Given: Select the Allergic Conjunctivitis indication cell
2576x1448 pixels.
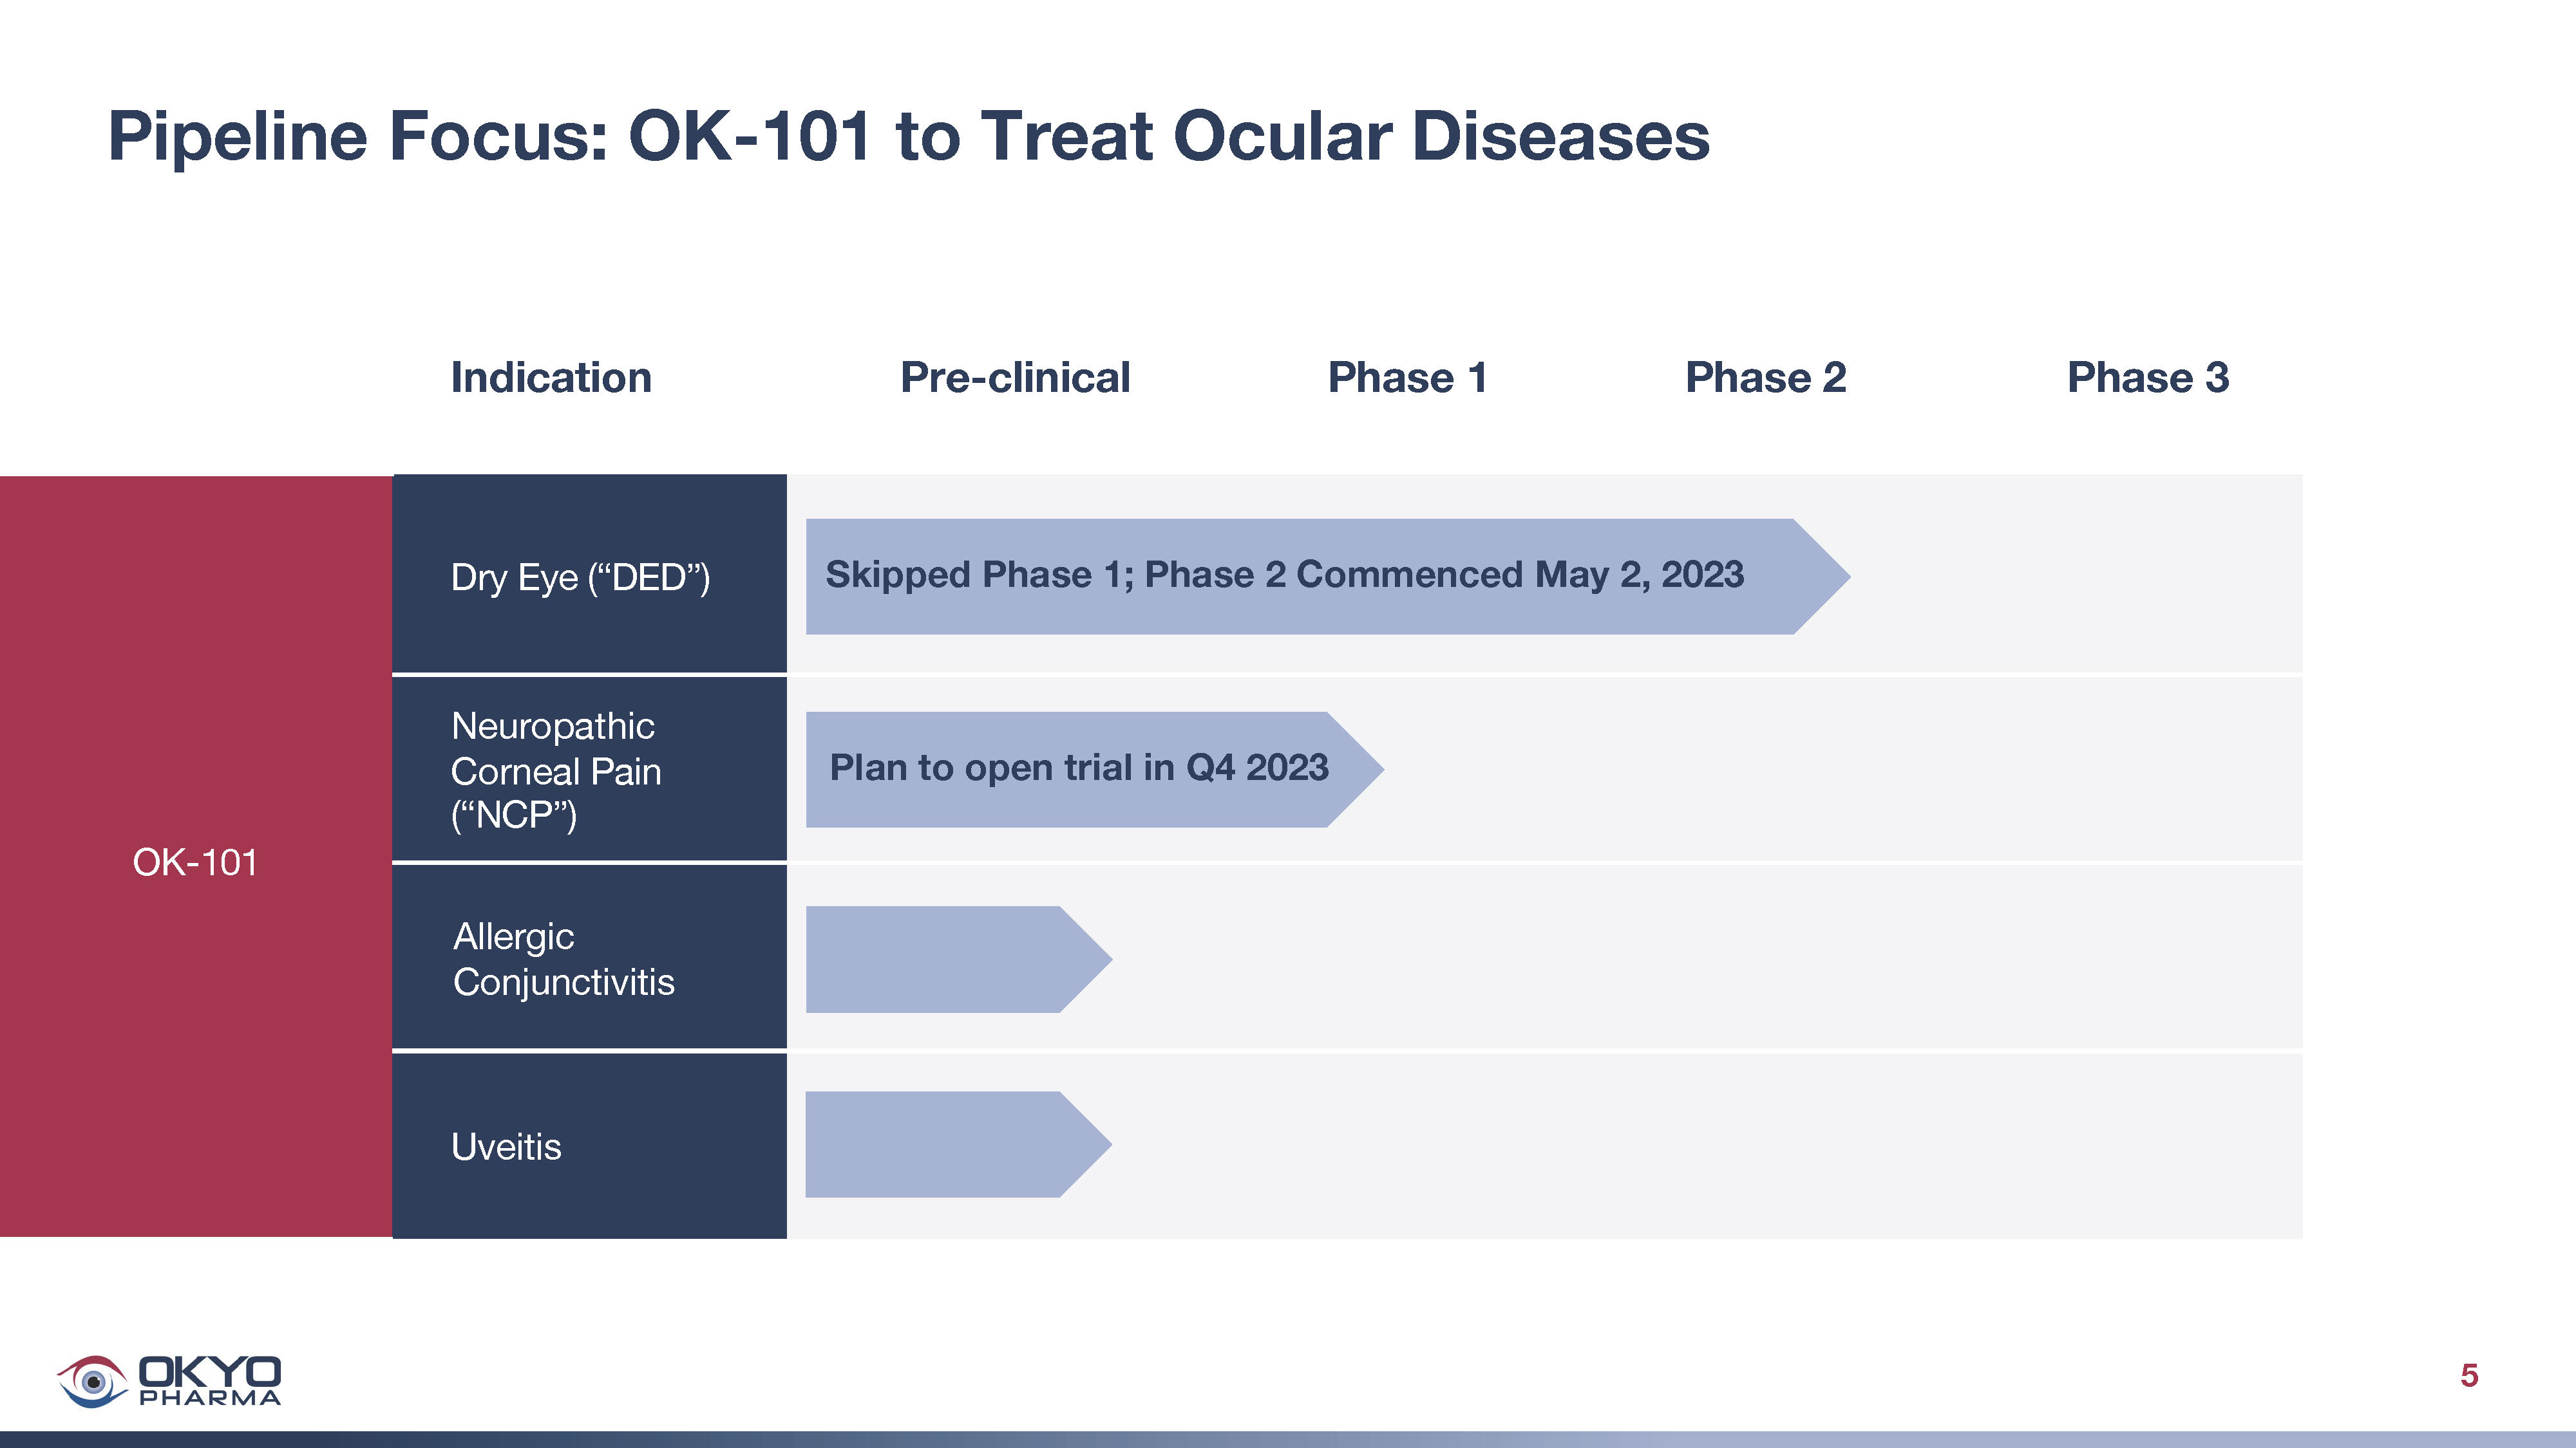Looking at the screenshot, I should click(589, 958).
